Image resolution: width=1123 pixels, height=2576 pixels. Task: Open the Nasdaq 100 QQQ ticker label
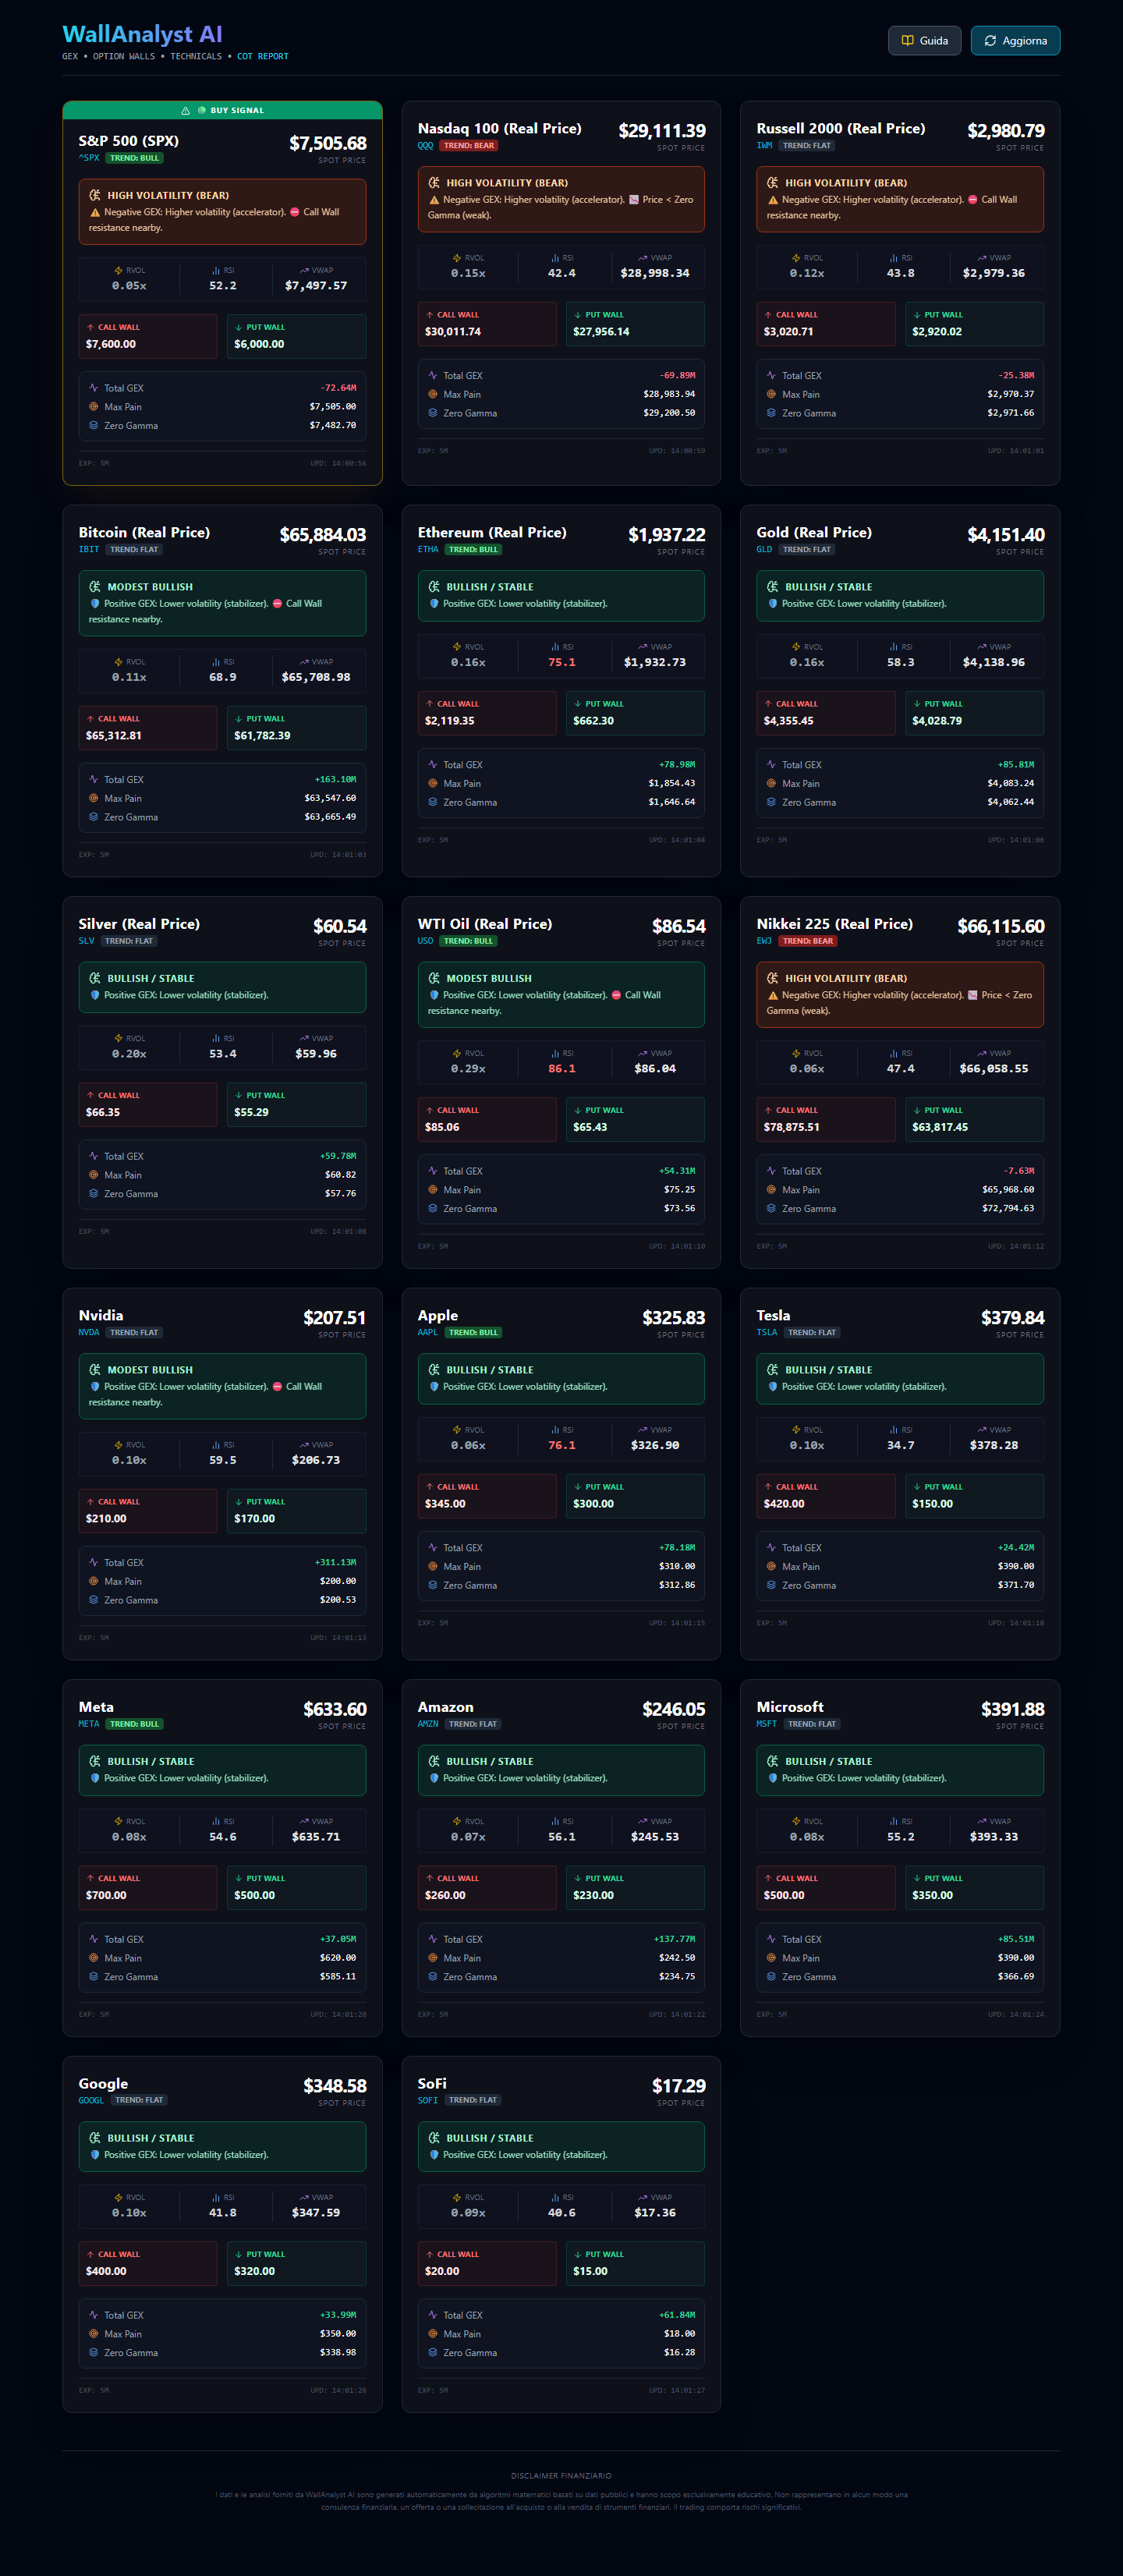(426, 146)
